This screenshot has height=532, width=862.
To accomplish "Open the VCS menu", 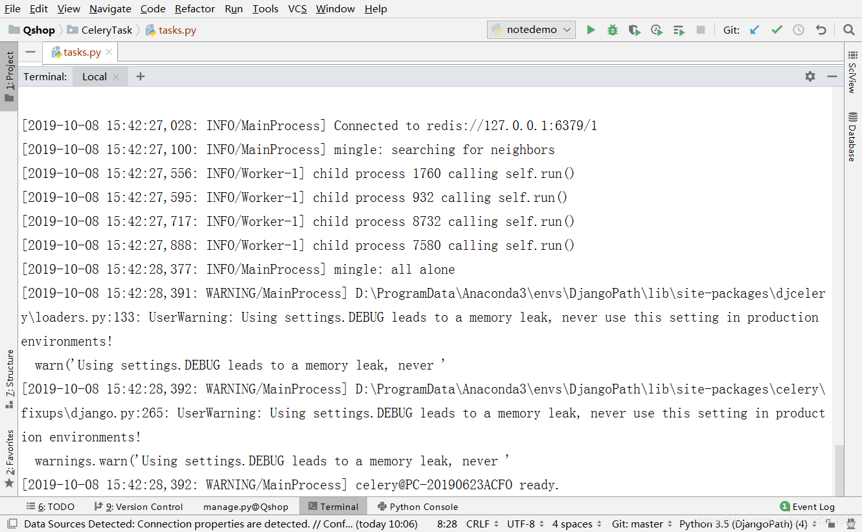I will click(x=297, y=8).
